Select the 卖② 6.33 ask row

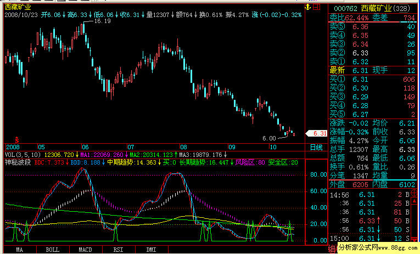372,53
